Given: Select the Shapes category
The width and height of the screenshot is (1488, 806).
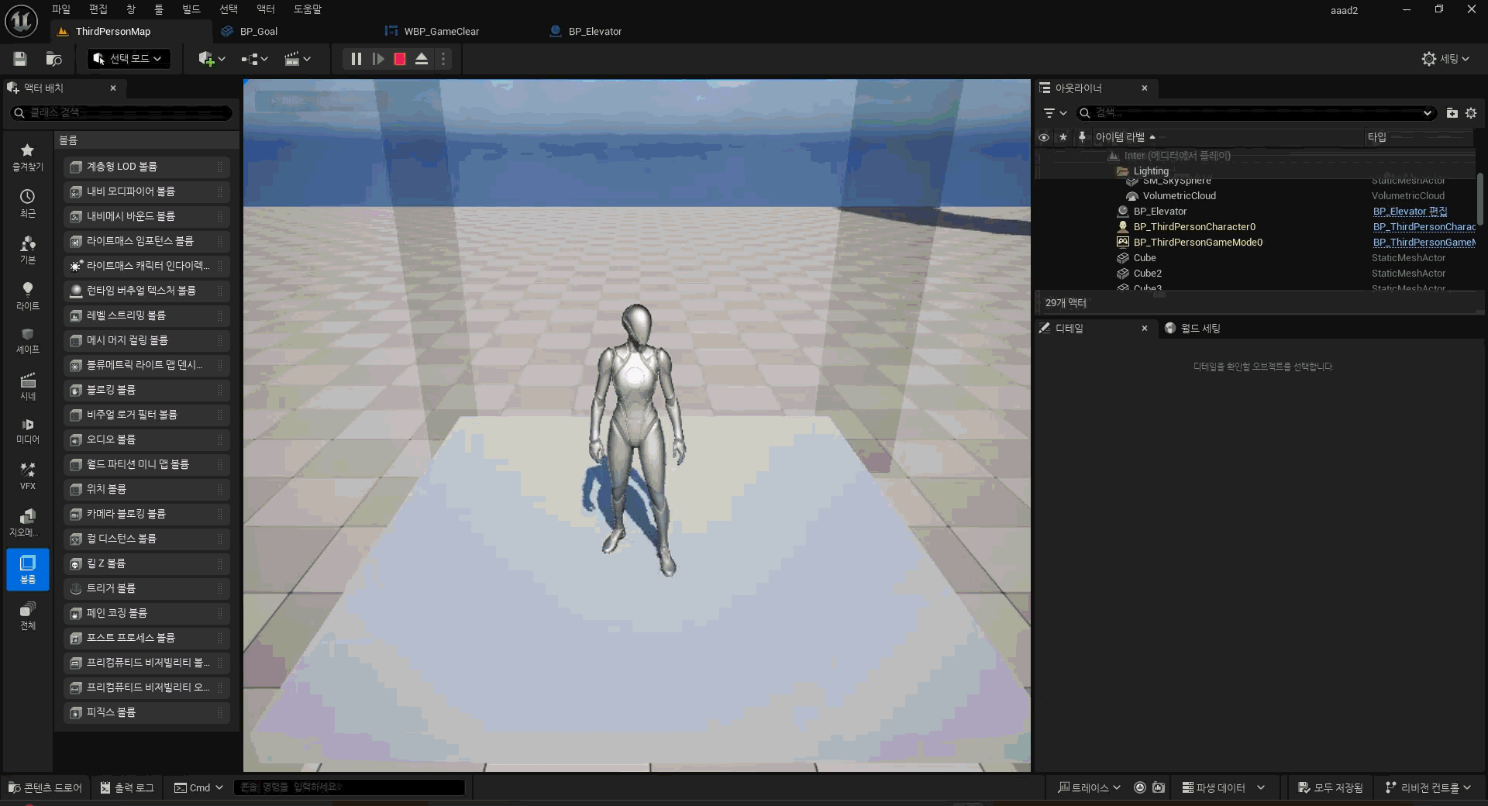Looking at the screenshot, I should point(27,341).
